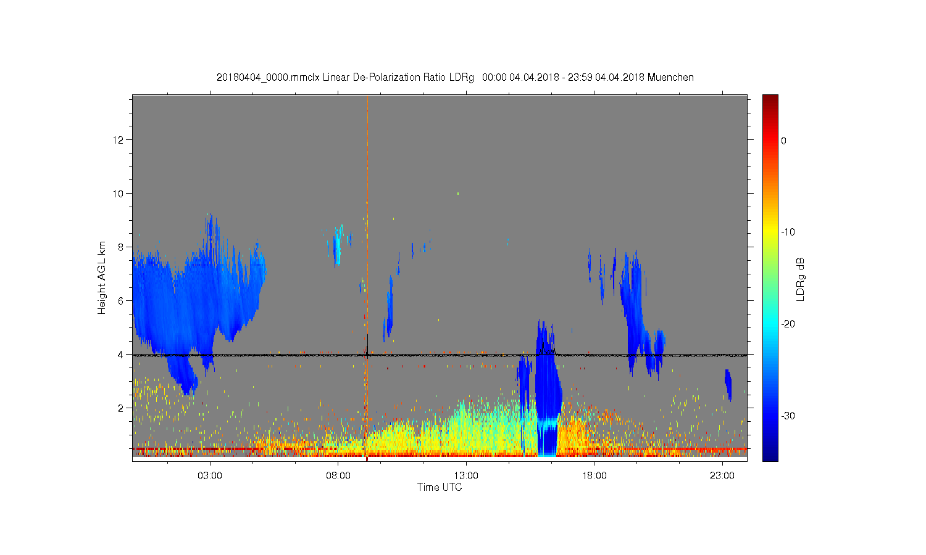Screen dimensions: 926x555
Task: Click the 'LDRg dB' colorbar label
Action: 801,279
